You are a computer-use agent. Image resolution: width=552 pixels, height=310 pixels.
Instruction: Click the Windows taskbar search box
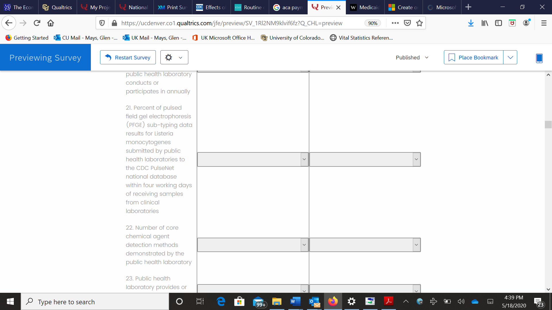(95, 302)
